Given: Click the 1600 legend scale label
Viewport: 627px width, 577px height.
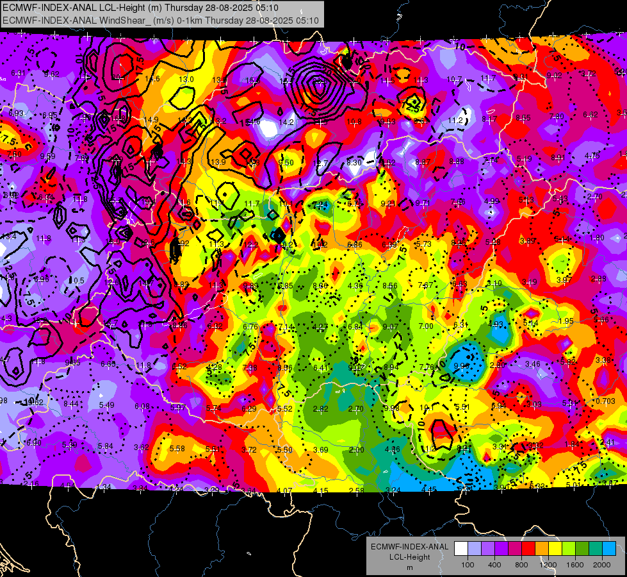Looking at the screenshot, I should pyautogui.click(x=574, y=565).
